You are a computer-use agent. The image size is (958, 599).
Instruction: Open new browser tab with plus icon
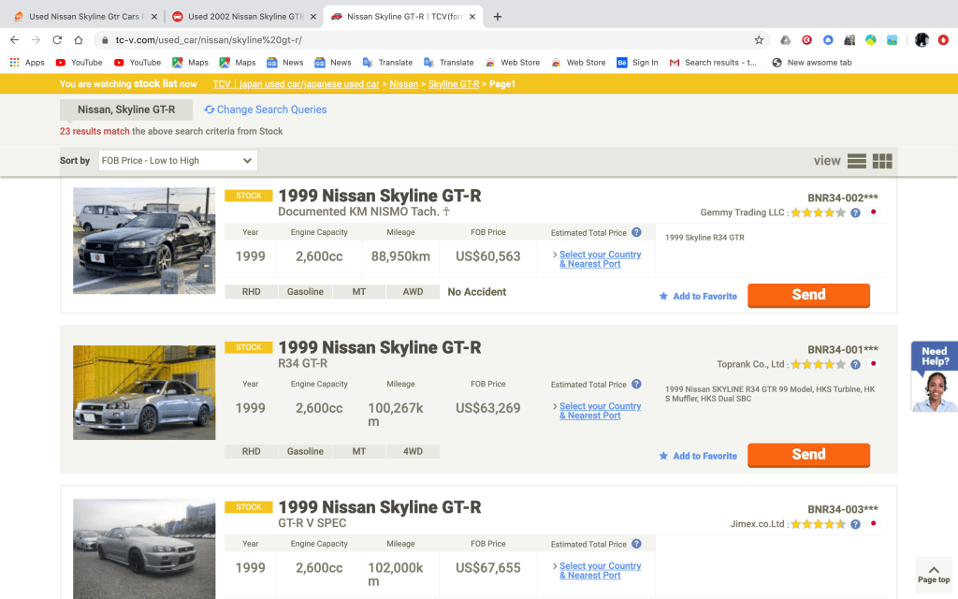[x=497, y=17]
